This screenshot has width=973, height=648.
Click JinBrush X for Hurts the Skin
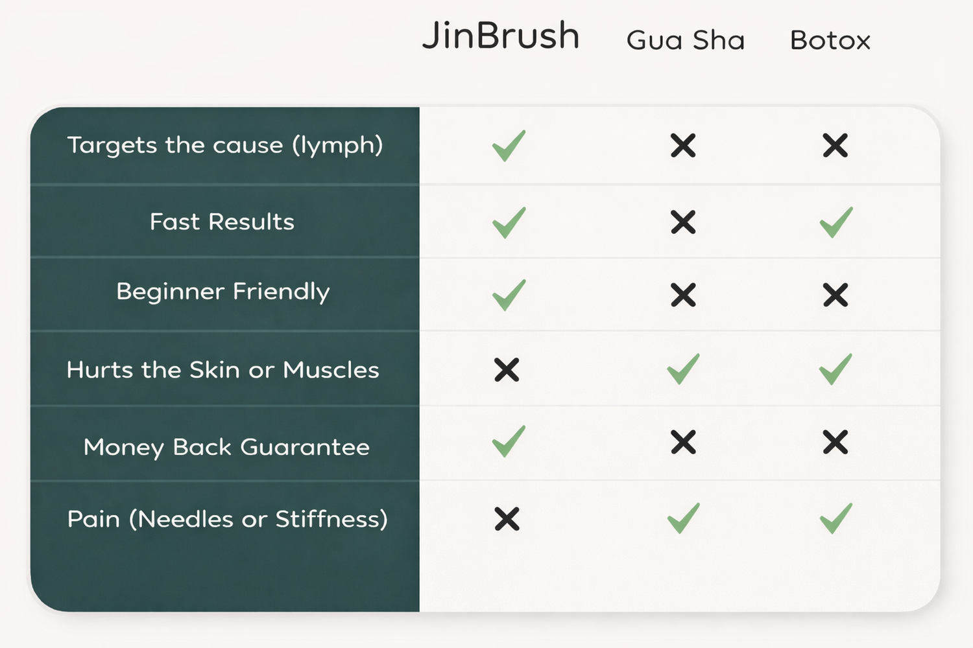(507, 370)
